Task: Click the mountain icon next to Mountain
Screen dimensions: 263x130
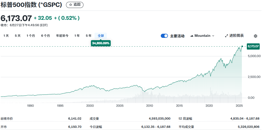Action: [x=192, y=36]
